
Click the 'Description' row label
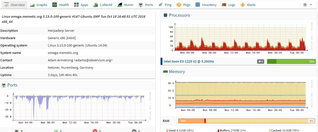pos(9,31)
